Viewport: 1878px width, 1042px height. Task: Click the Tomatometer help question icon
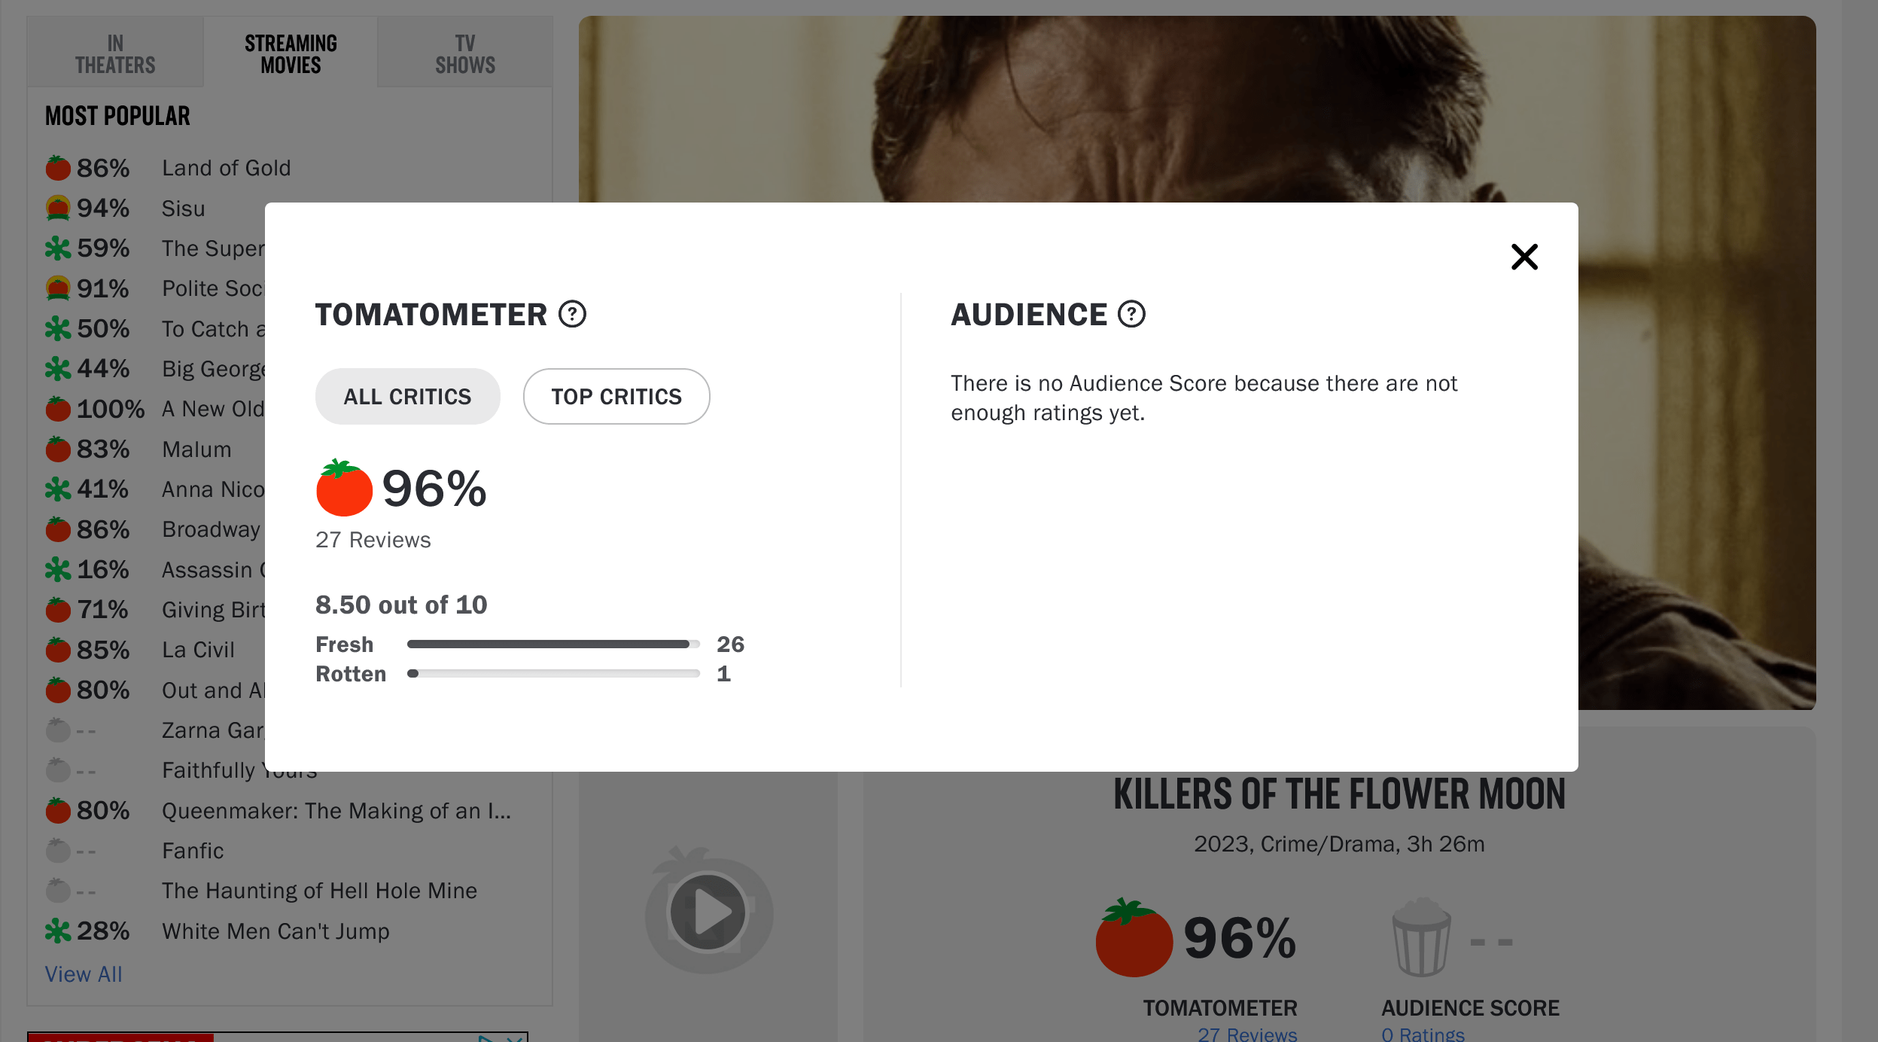572,314
